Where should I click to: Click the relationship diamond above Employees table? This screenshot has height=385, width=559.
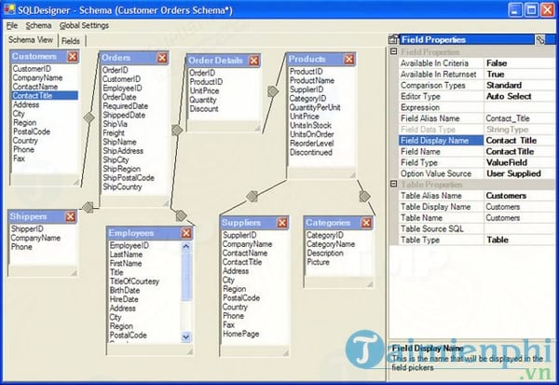tap(181, 215)
